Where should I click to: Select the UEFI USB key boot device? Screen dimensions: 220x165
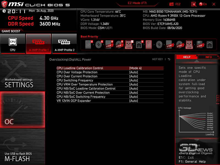point(129,45)
